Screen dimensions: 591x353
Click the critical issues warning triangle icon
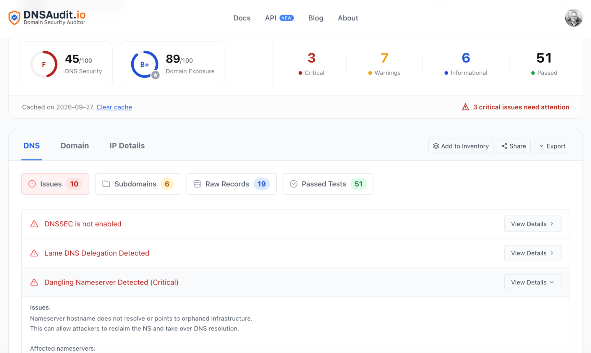465,107
